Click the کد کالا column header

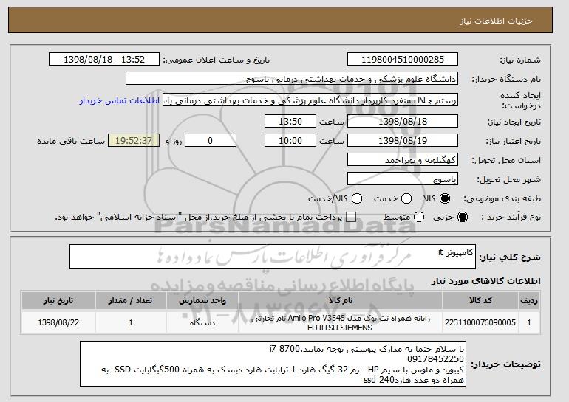[480, 301]
